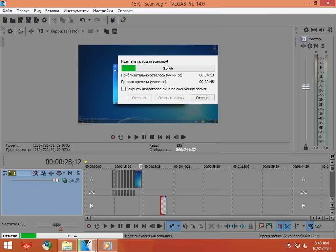Click the Отмена button in render dialog
Screen dimensions: 336x252
pos(202,98)
